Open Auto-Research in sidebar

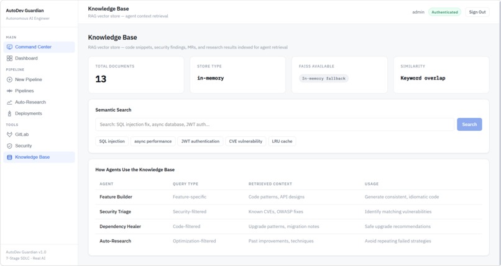pos(39,102)
